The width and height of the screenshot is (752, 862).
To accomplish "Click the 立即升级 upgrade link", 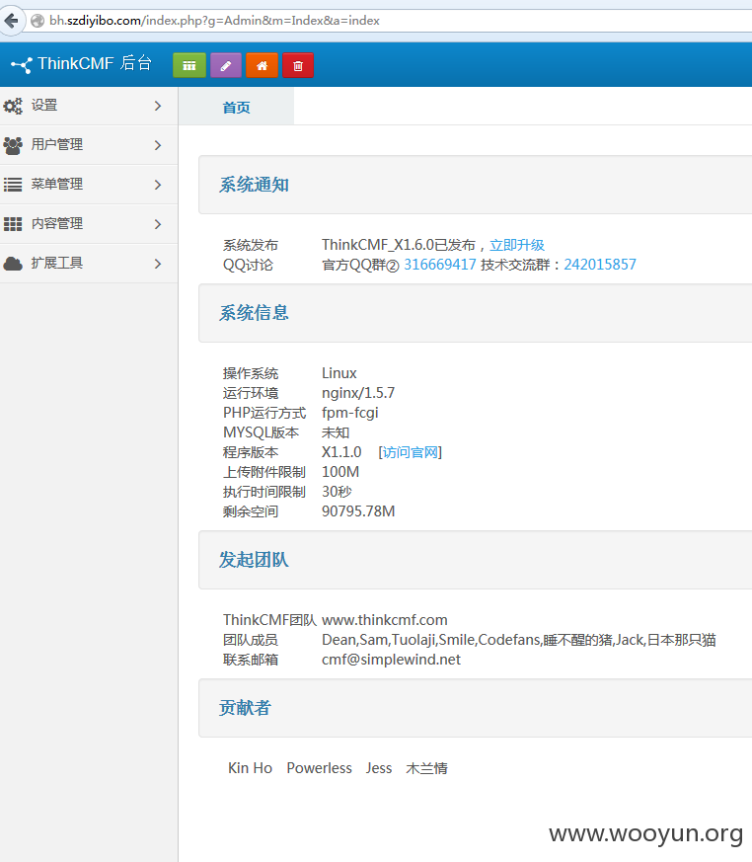I will (x=517, y=245).
